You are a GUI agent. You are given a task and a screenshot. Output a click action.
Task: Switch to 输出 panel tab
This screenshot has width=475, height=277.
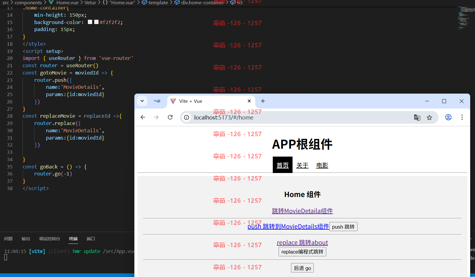[26, 239]
